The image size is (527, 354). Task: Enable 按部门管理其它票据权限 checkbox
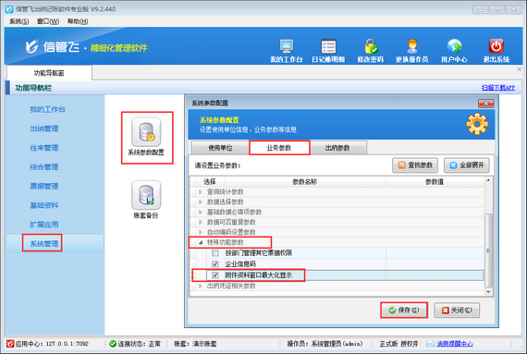pos(215,253)
